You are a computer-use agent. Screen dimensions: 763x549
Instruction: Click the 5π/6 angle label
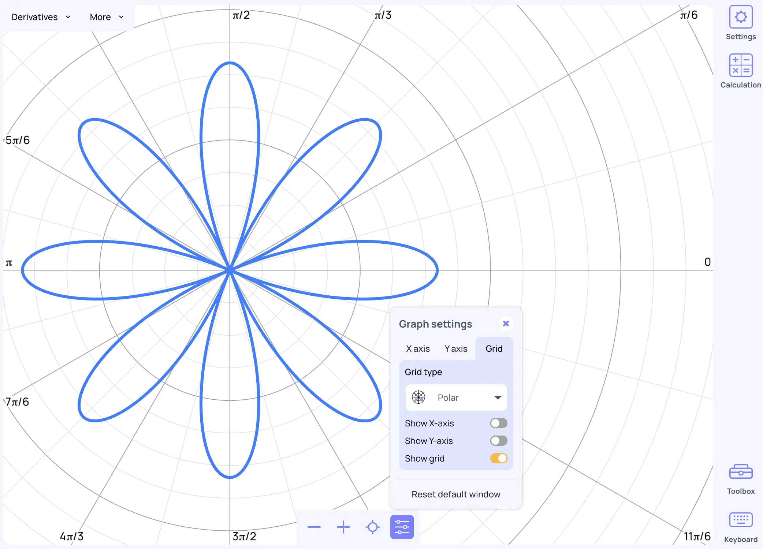point(18,140)
